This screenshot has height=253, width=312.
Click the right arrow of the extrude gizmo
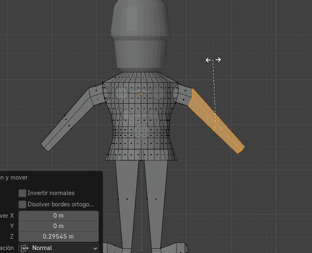[x=218, y=60]
